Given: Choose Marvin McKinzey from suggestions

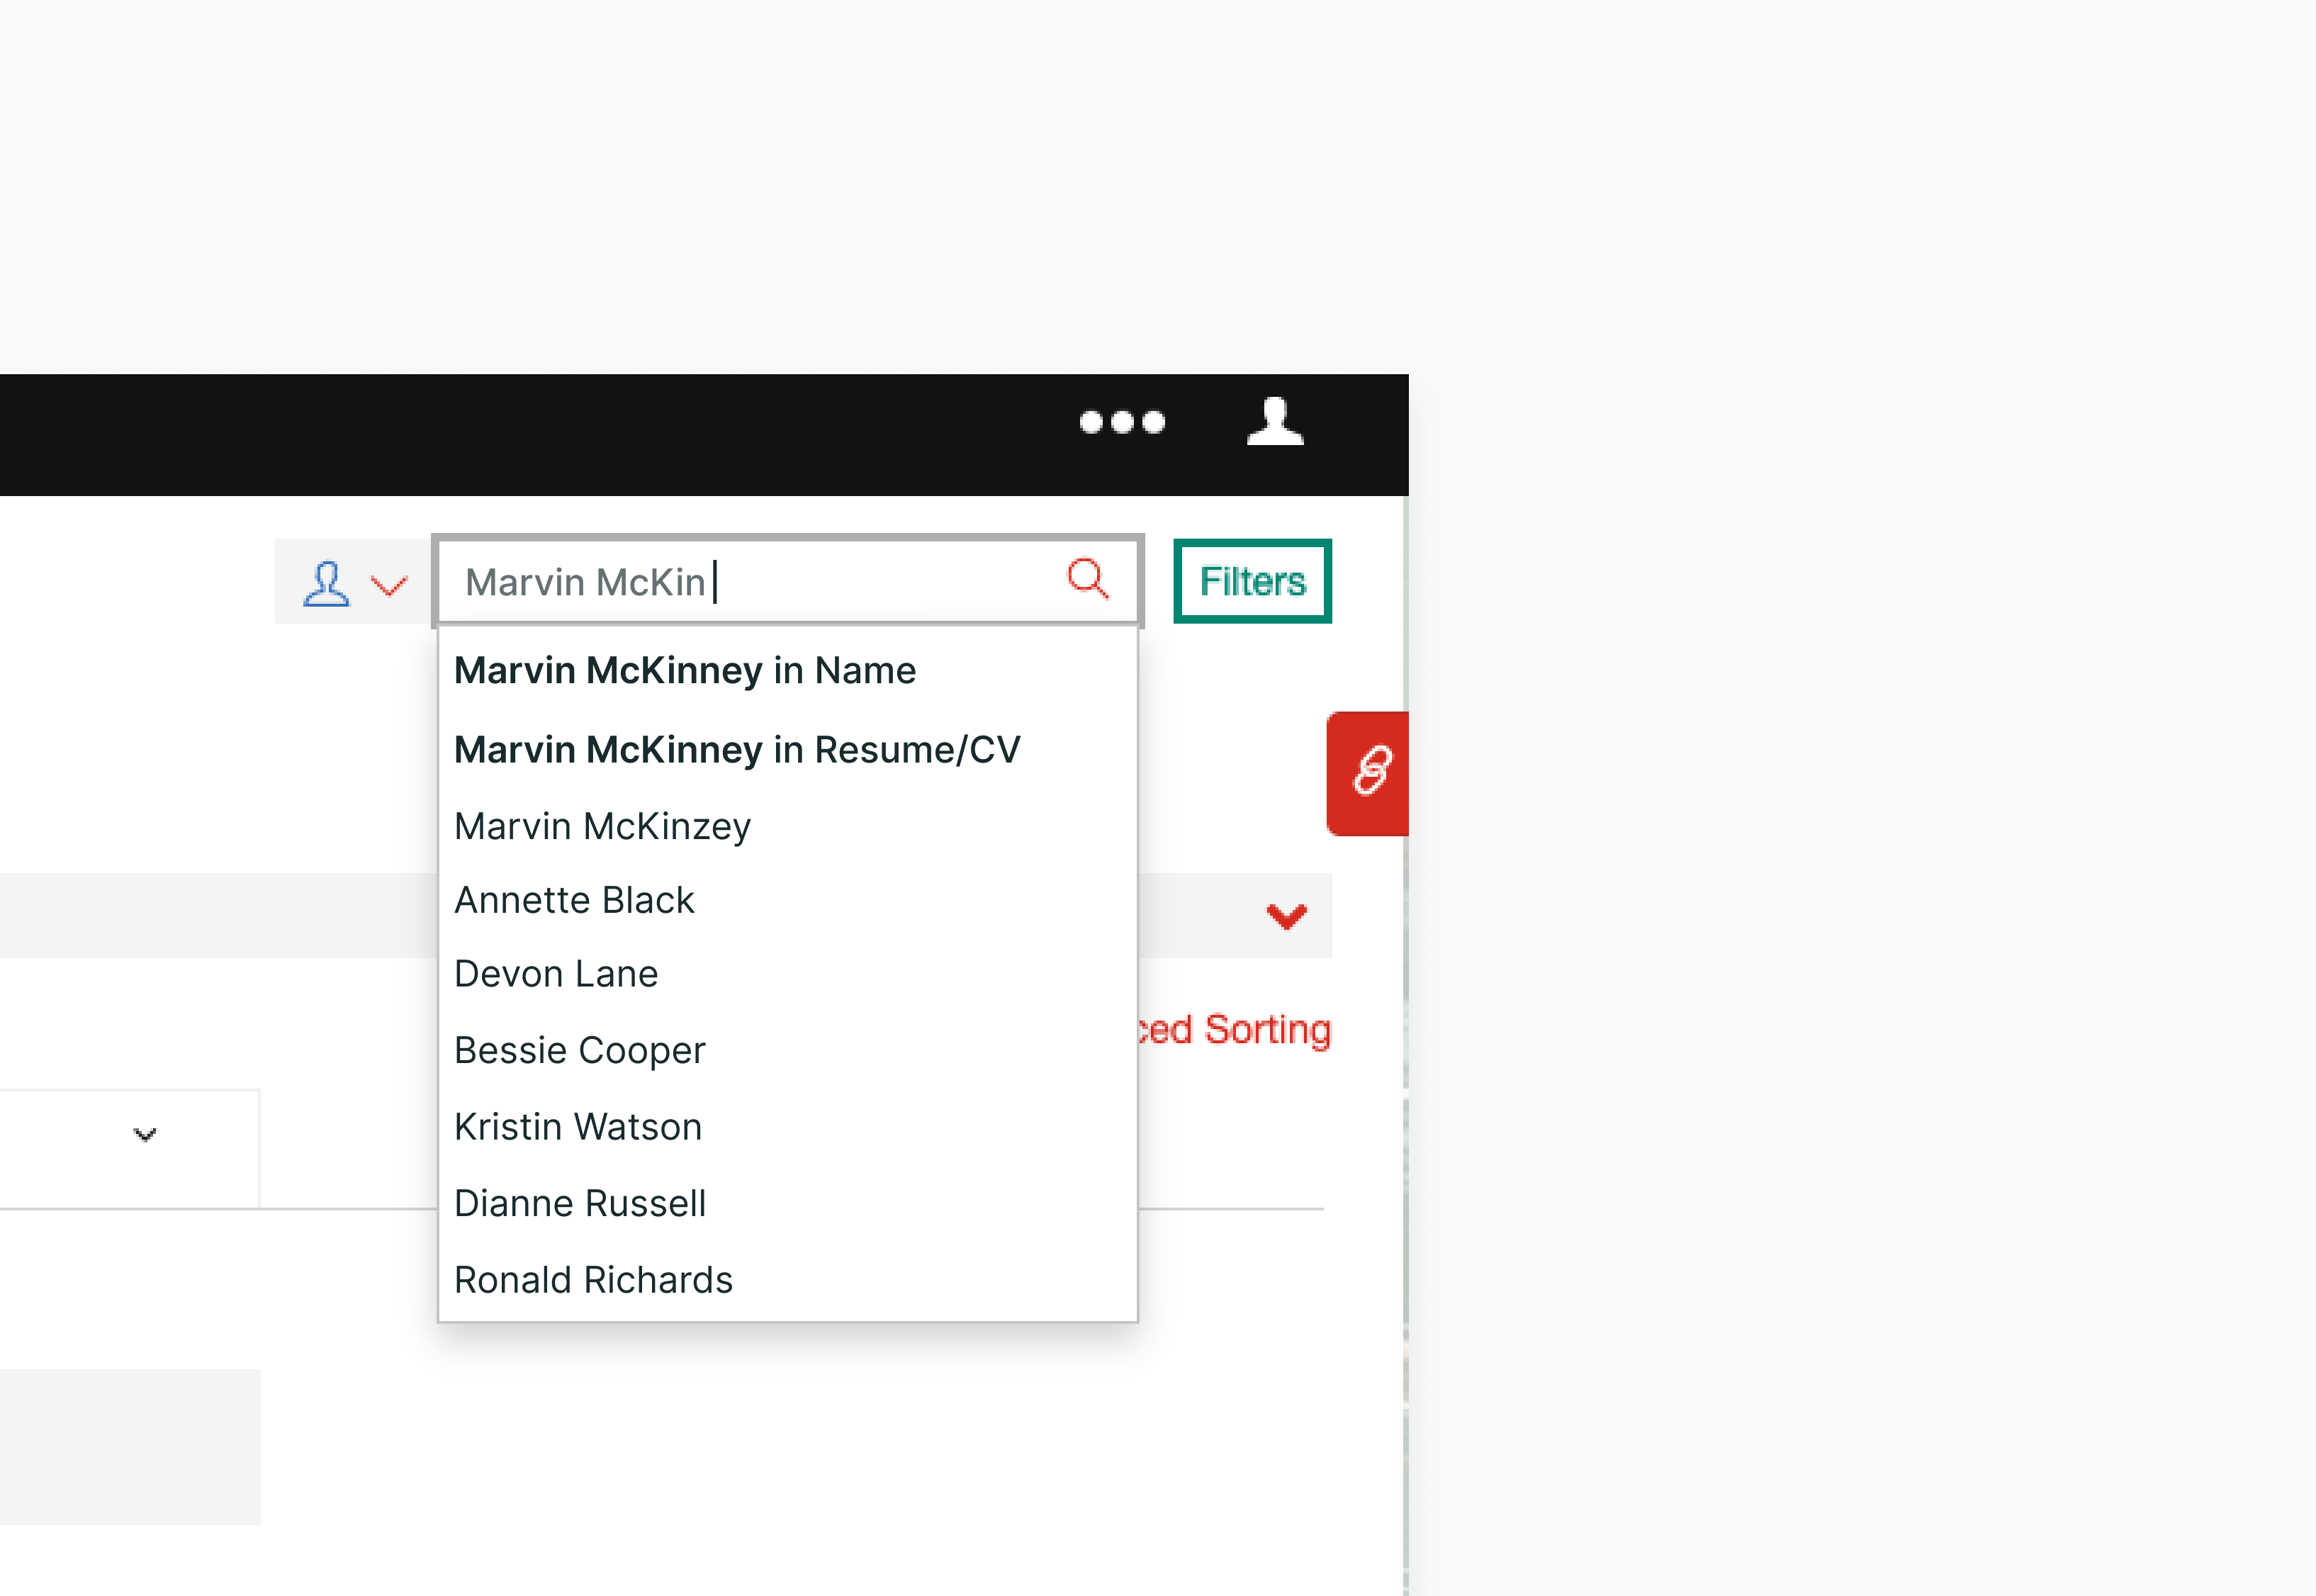Looking at the screenshot, I should pyautogui.click(x=602, y=827).
